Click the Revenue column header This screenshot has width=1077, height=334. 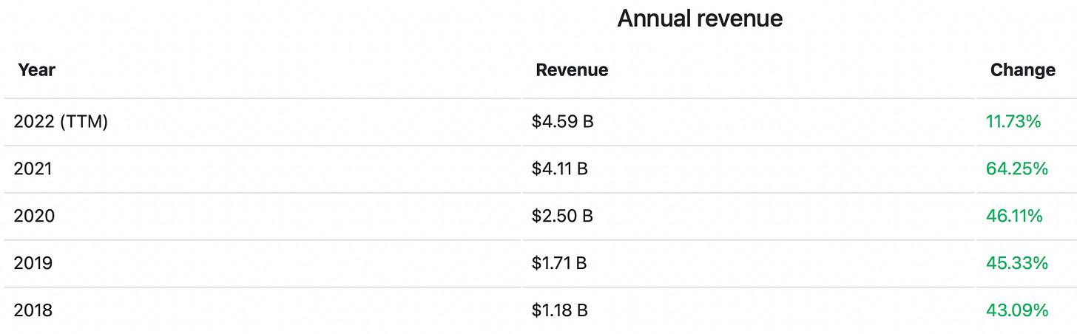point(572,70)
